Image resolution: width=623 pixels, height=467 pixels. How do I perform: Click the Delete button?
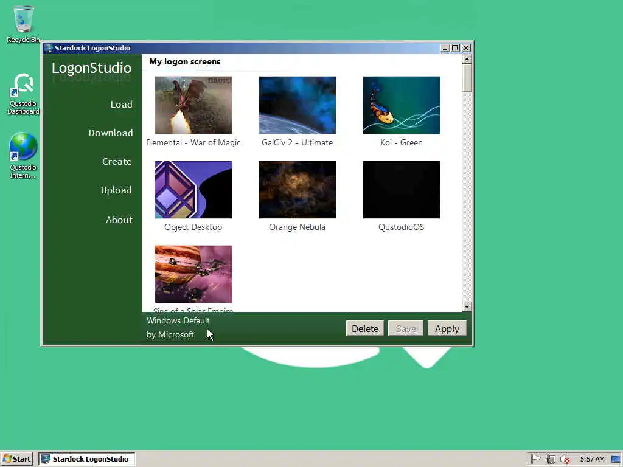pyautogui.click(x=365, y=328)
